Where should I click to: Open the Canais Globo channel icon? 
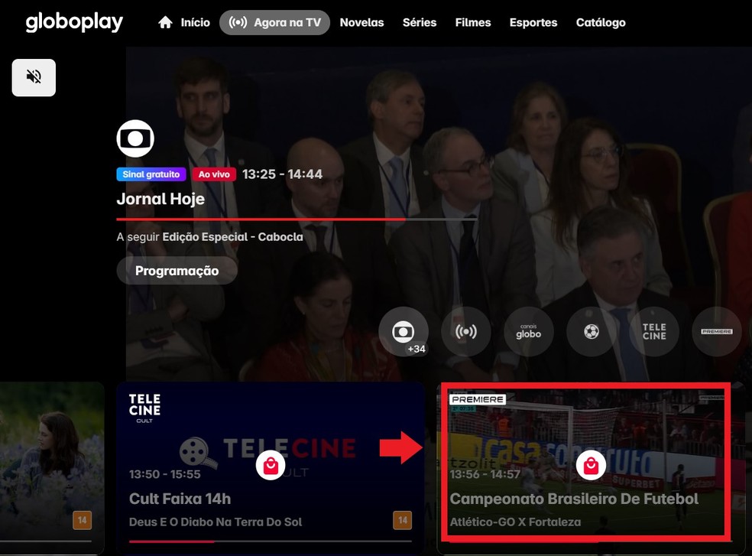528,331
